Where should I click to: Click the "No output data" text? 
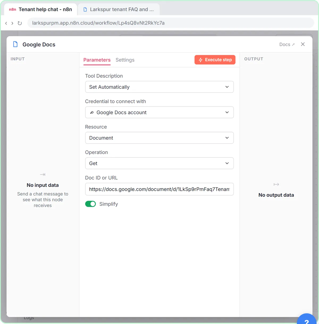(276, 195)
